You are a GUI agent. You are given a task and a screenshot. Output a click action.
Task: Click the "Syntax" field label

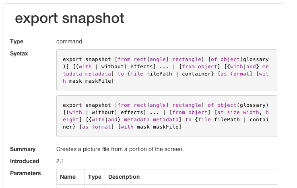coord(19,53)
